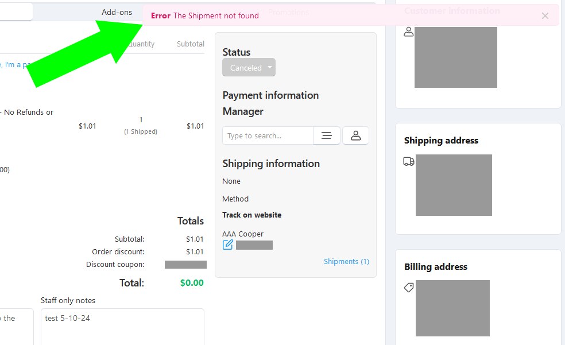The image size is (565, 345).
Task: Click the $0.00 order total
Action: pyautogui.click(x=192, y=283)
